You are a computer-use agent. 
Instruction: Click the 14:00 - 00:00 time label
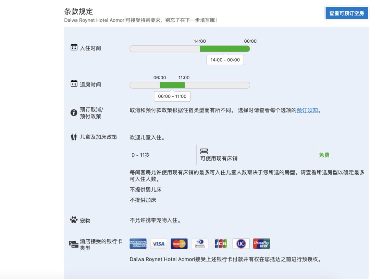tap(225, 60)
